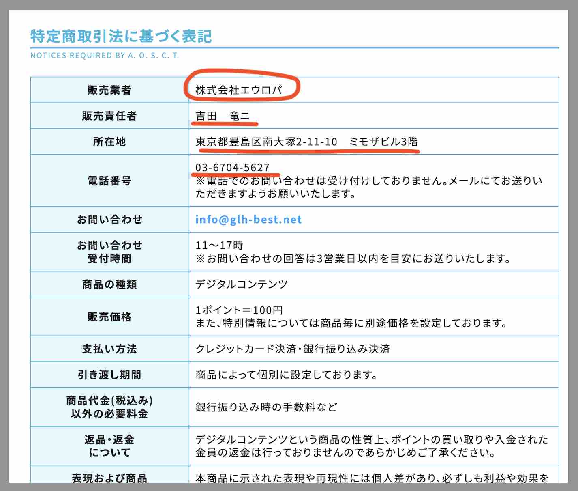Select the 商品の種類 row label
Image resolution: width=578 pixels, height=491 pixels.
110,284
